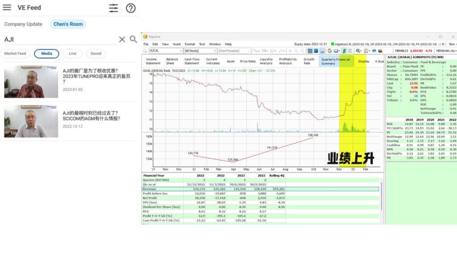Show the Cash Flow Statement view
The height and width of the screenshot is (257, 457).
(x=192, y=61)
